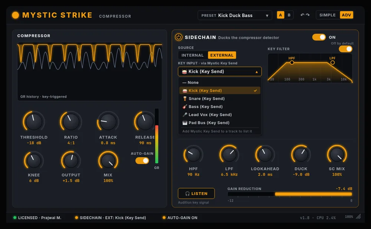Open the Preset Kick Duck Bass dropdown

[x=235, y=15]
